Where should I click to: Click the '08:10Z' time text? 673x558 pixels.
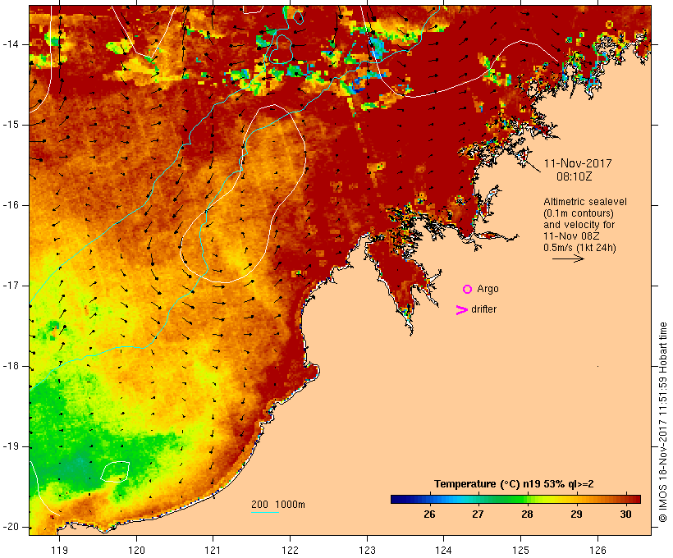point(575,176)
